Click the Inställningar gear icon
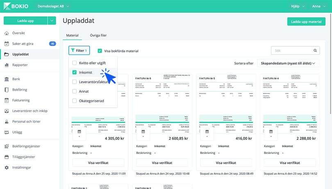 pos(7,168)
